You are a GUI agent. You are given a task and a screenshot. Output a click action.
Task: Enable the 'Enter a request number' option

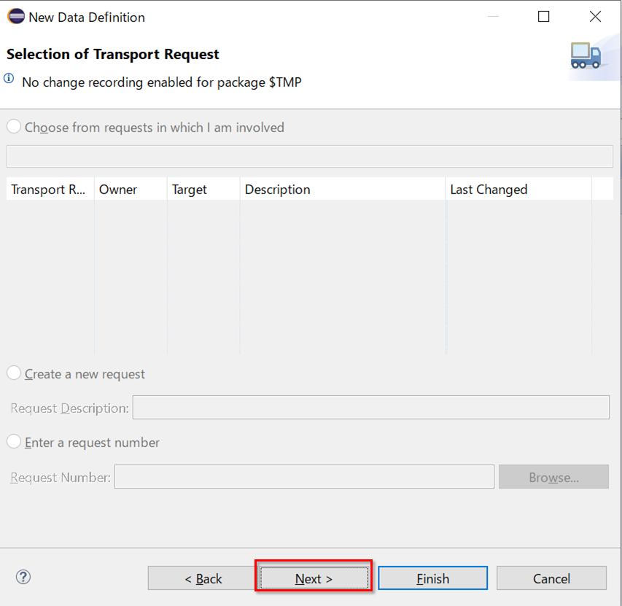pos(13,442)
